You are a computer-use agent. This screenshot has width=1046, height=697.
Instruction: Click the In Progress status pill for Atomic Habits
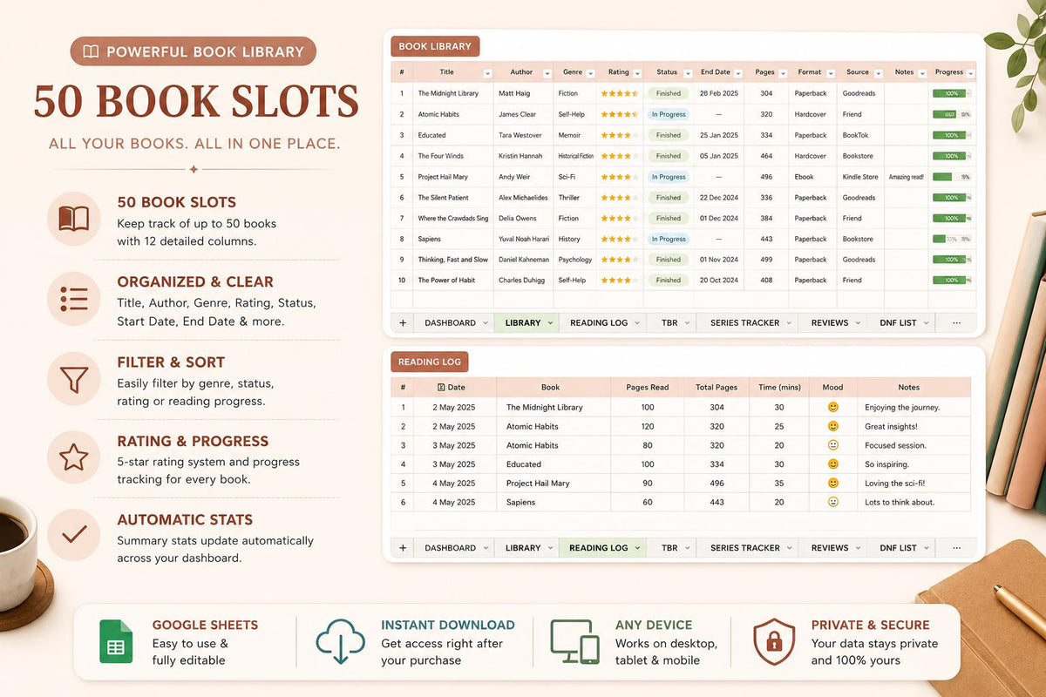[669, 114]
